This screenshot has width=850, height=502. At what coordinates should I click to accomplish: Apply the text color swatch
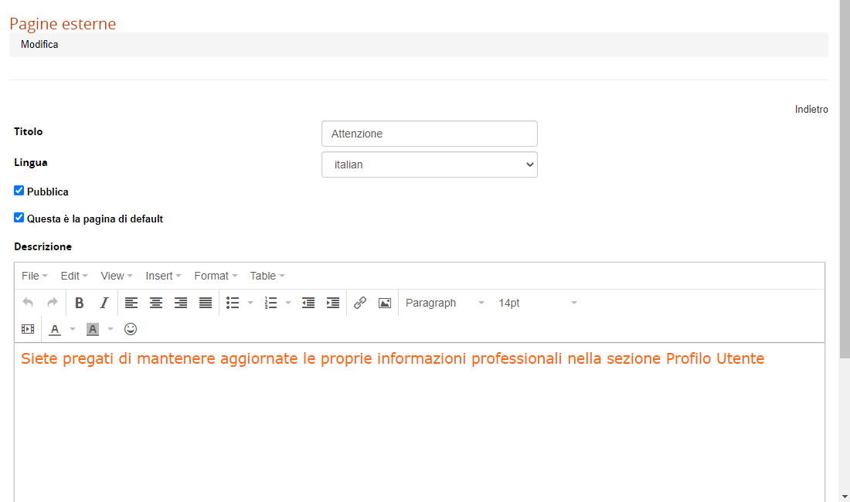[x=55, y=329]
